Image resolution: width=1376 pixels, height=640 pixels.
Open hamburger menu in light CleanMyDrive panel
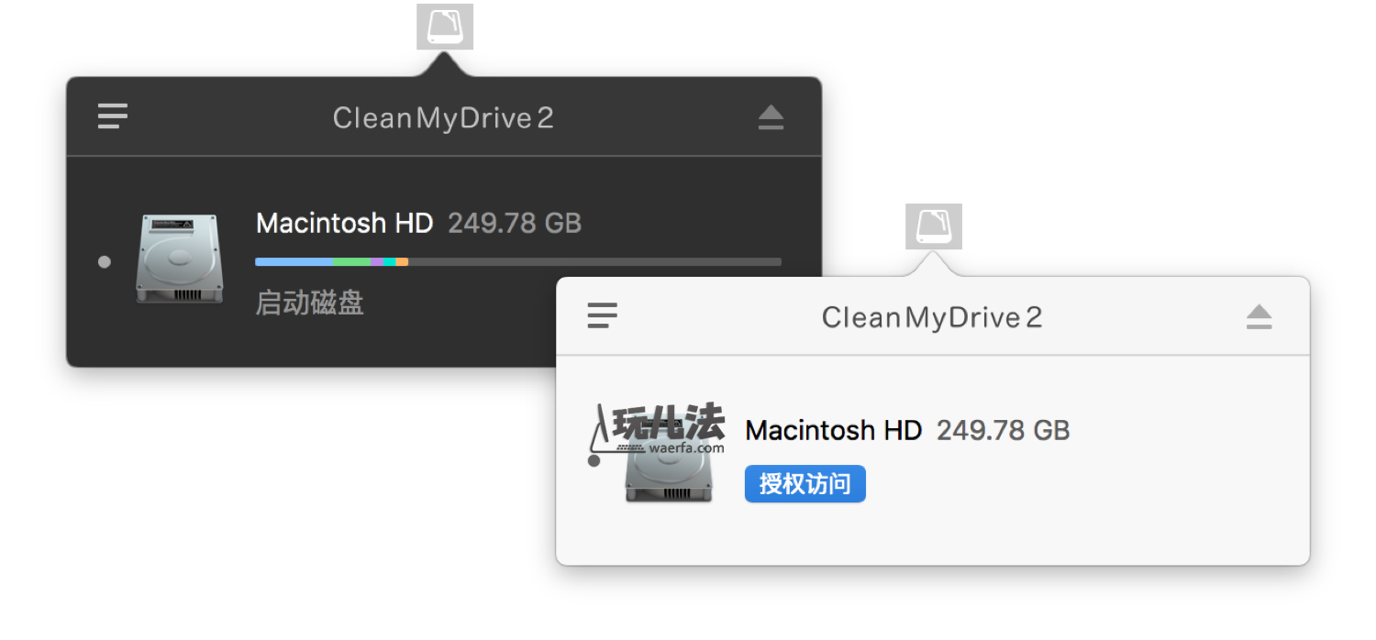point(602,315)
